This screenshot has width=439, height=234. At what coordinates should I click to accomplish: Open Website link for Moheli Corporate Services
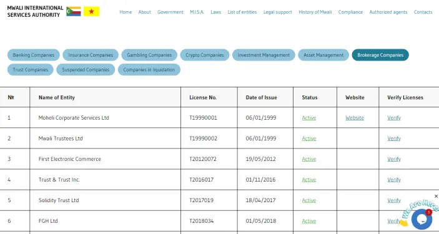click(x=355, y=118)
